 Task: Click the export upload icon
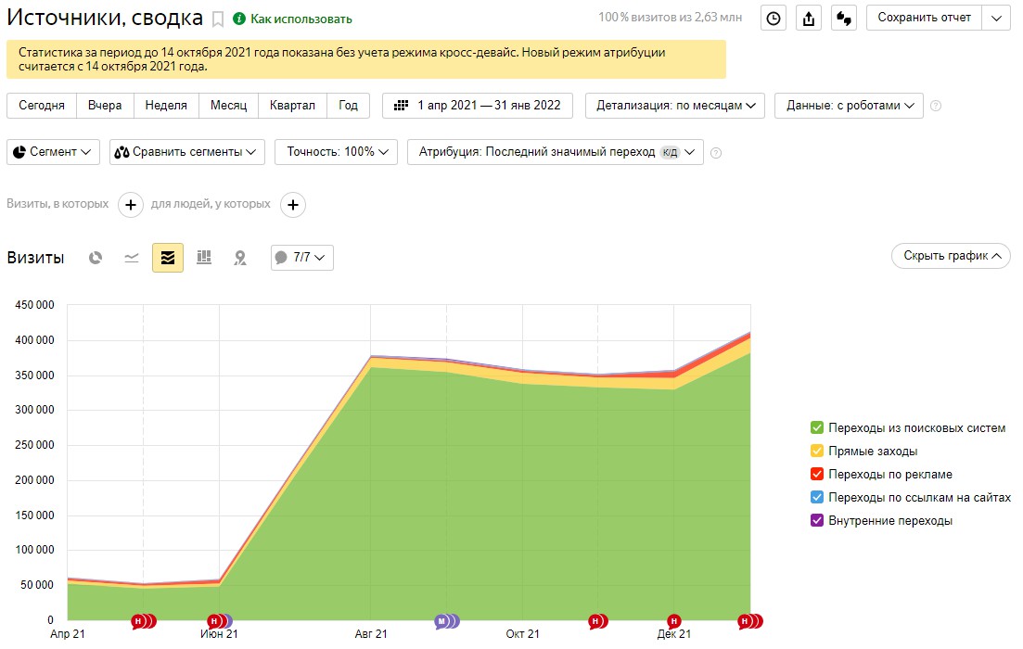809,19
